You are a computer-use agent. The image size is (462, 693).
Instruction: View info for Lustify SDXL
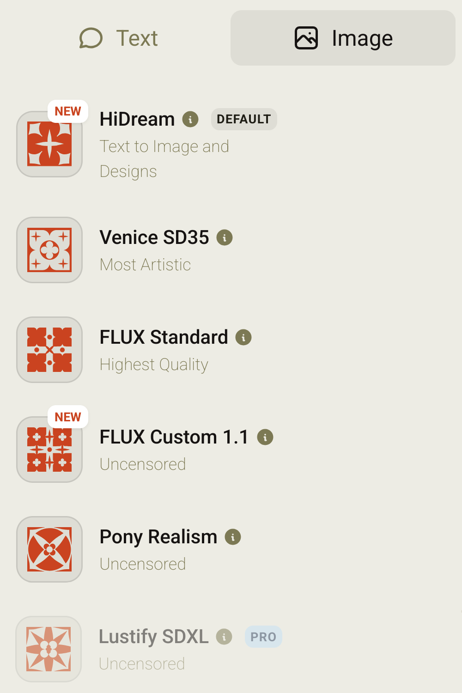click(224, 637)
